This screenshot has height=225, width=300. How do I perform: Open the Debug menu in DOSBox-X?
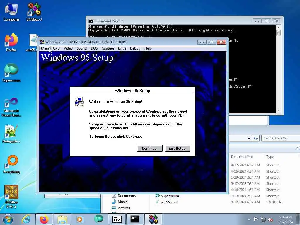click(135, 48)
